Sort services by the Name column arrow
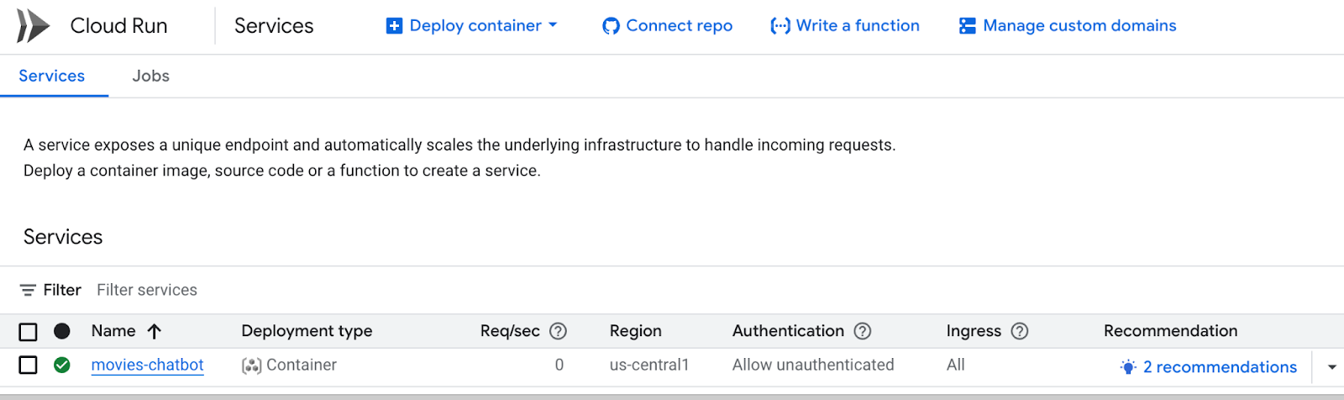1344x400 pixels. coord(155,331)
